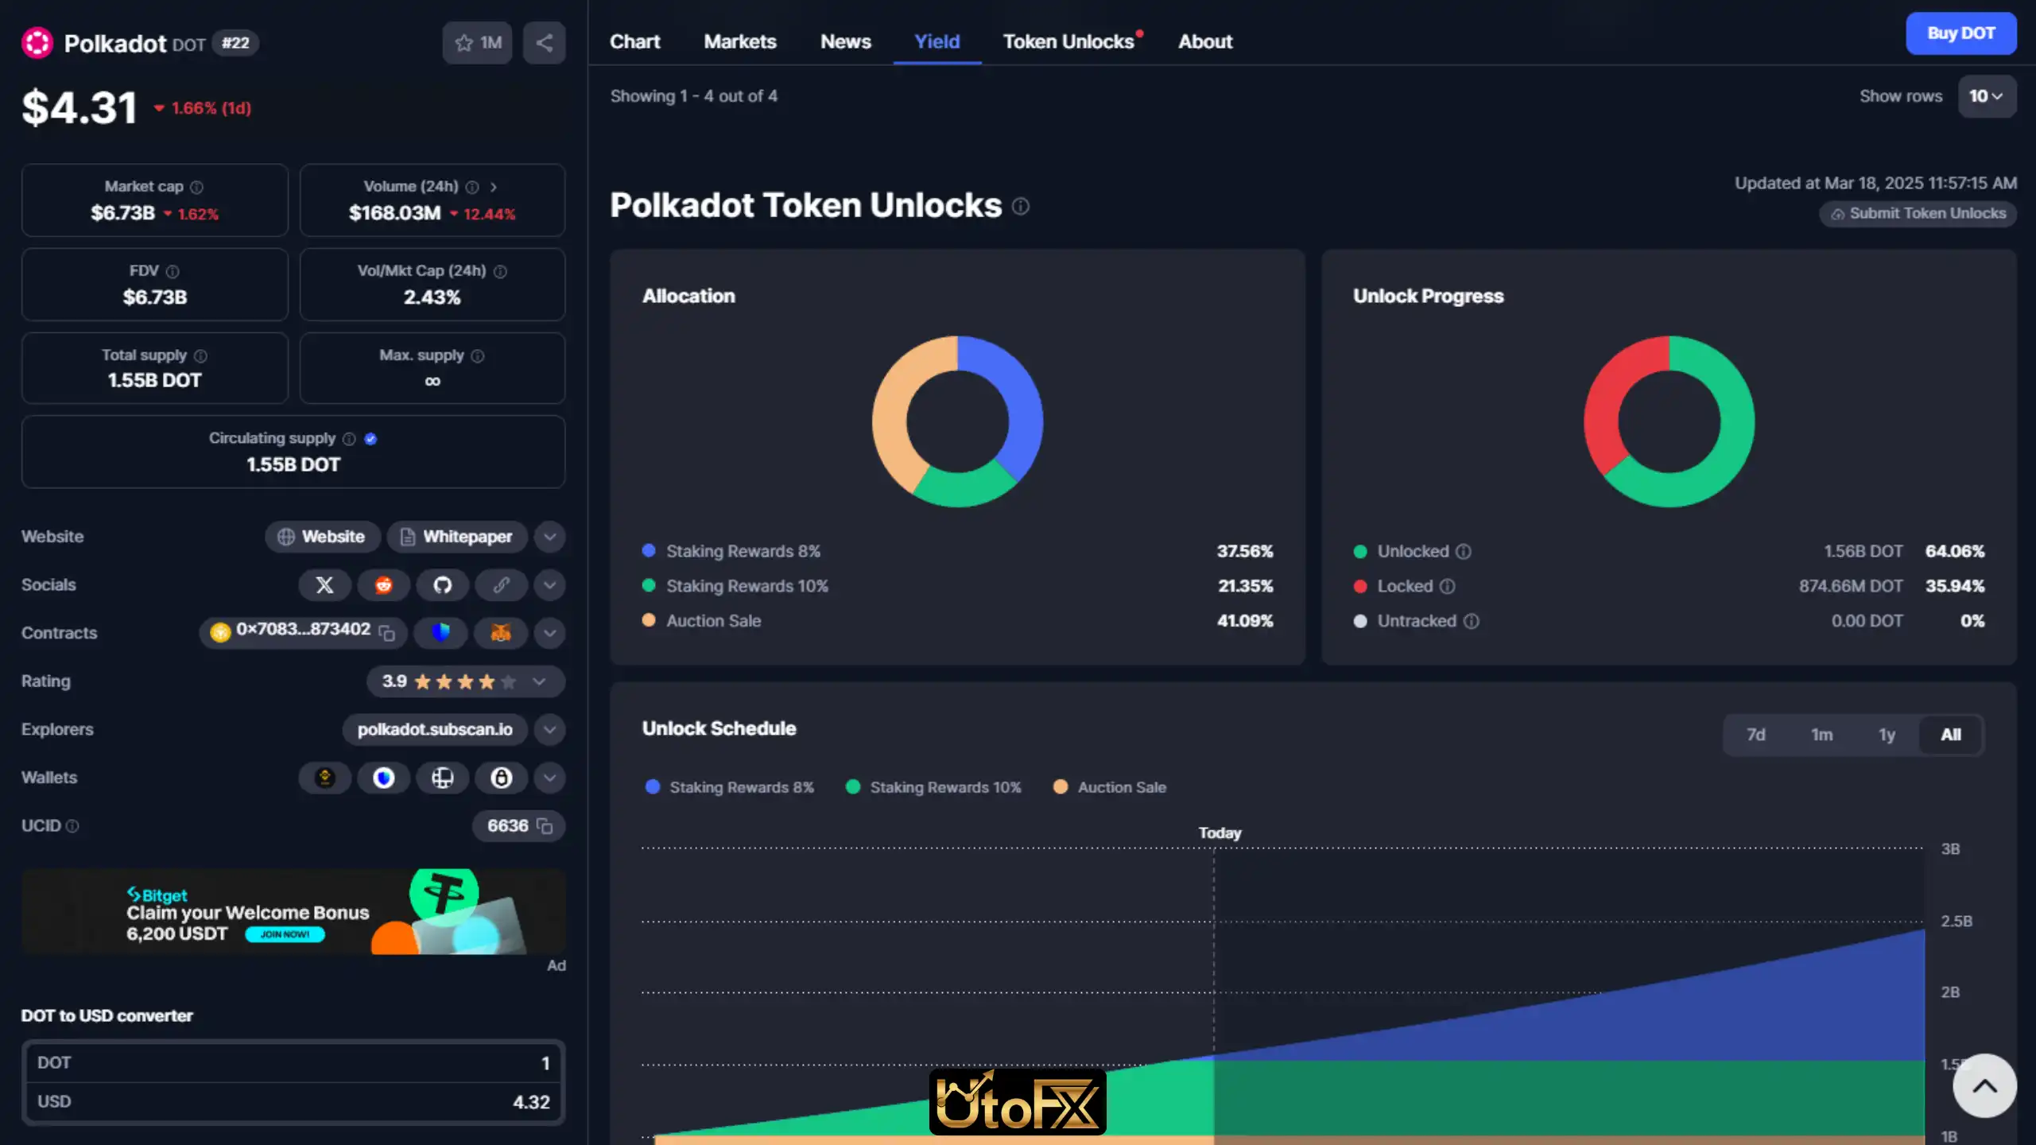This screenshot has width=2036, height=1145.
Task: Select the 7d unlock schedule range
Action: (x=1755, y=735)
